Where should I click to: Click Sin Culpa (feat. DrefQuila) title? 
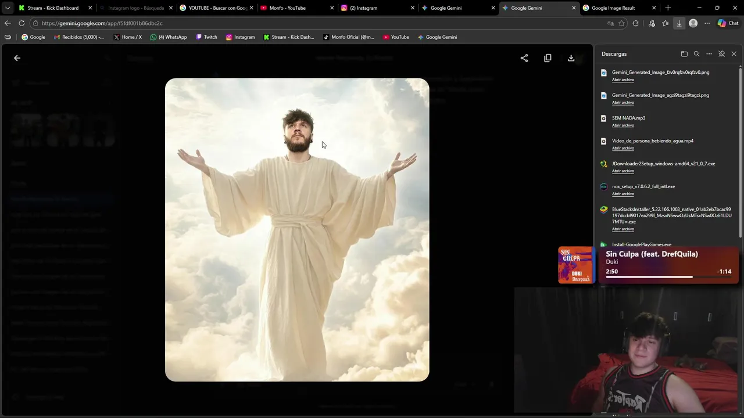[652, 254]
